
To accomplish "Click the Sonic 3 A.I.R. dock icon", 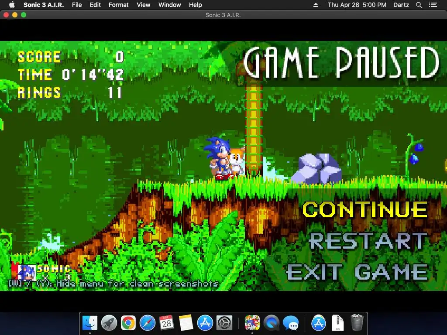I will 252,323.
